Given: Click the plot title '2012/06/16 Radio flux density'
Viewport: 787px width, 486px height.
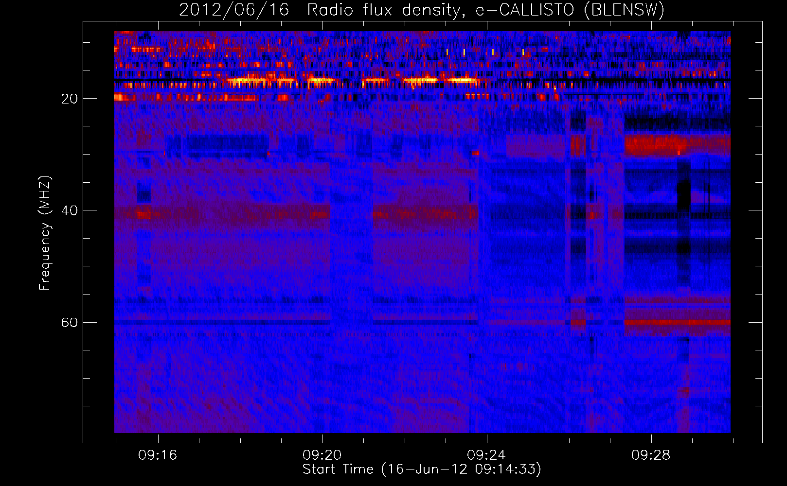Looking at the screenshot, I should coord(422,10).
